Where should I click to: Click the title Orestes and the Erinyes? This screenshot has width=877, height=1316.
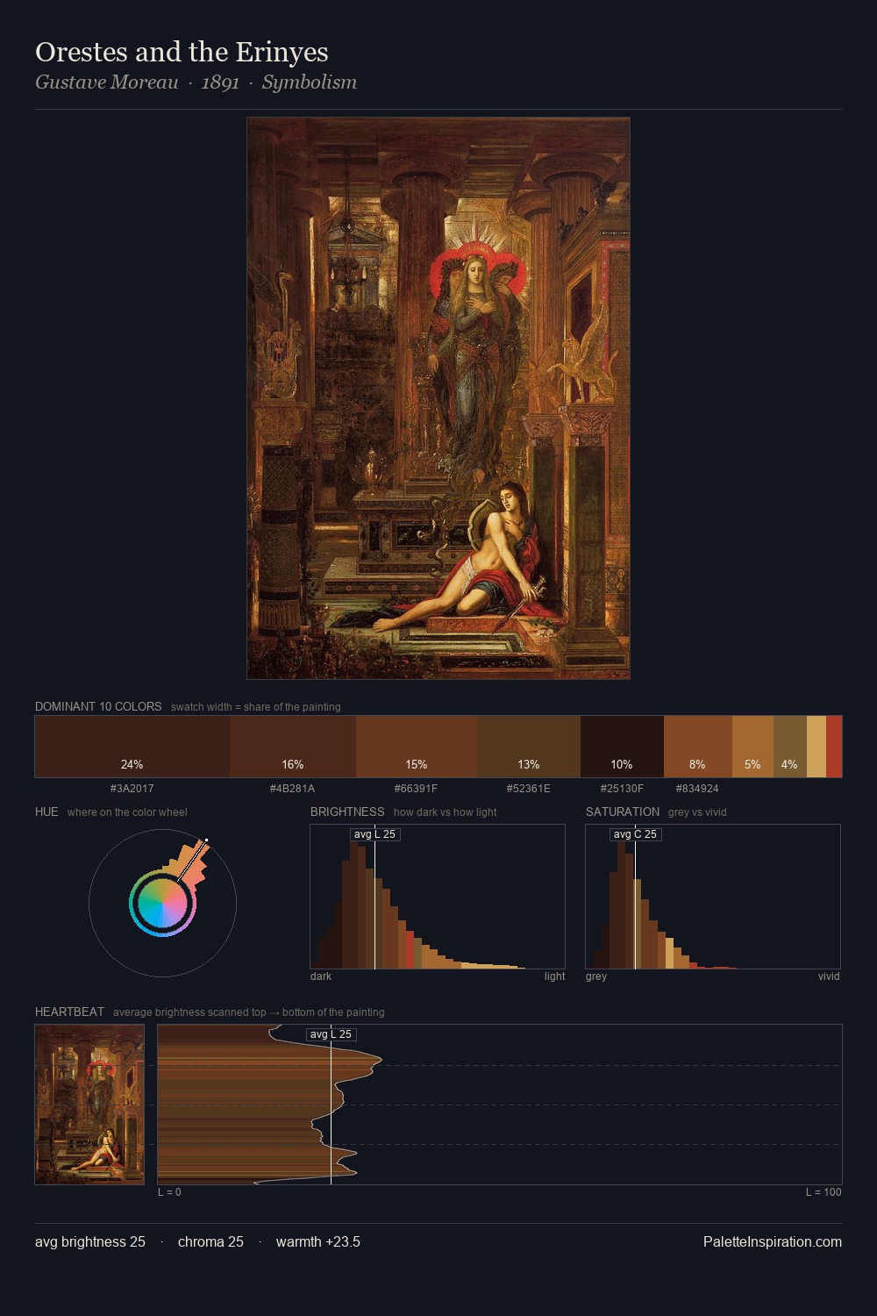tap(182, 52)
